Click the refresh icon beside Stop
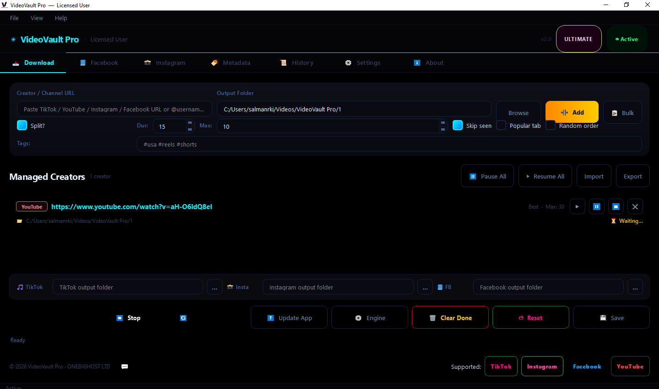 [183, 318]
